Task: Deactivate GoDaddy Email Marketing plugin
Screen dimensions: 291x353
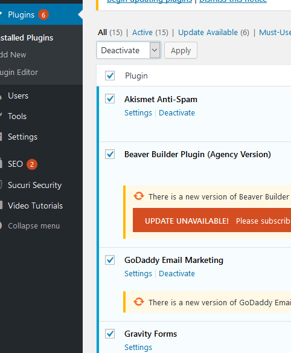Action: click(x=177, y=274)
